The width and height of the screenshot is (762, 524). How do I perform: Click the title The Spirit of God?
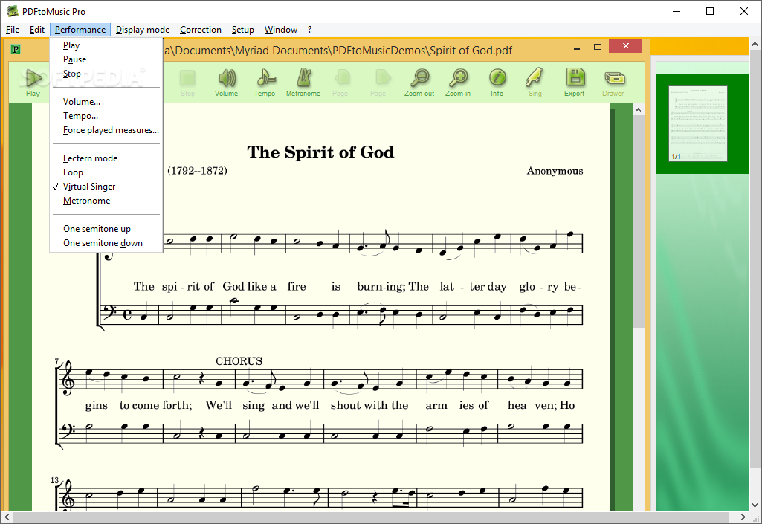click(320, 152)
